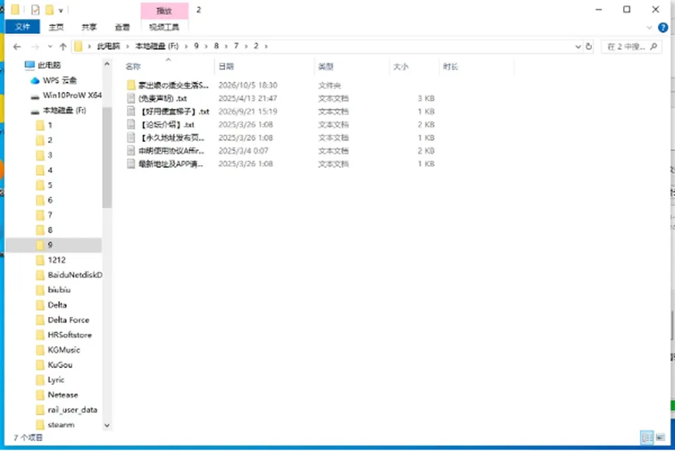
Task: Click folder 8 in the address breadcrumb
Action: tap(216, 46)
